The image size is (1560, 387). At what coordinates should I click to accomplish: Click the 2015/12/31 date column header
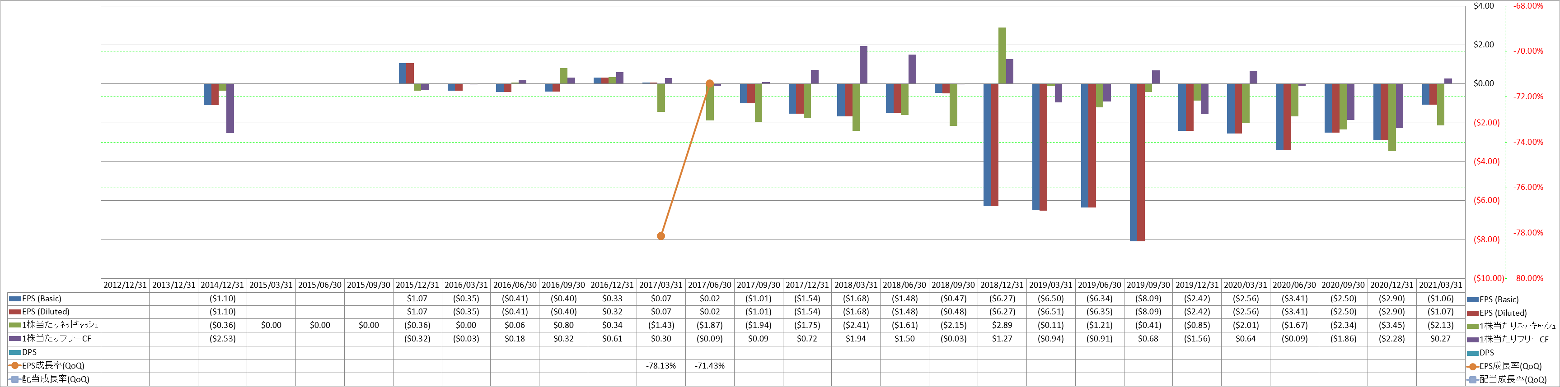click(x=417, y=285)
